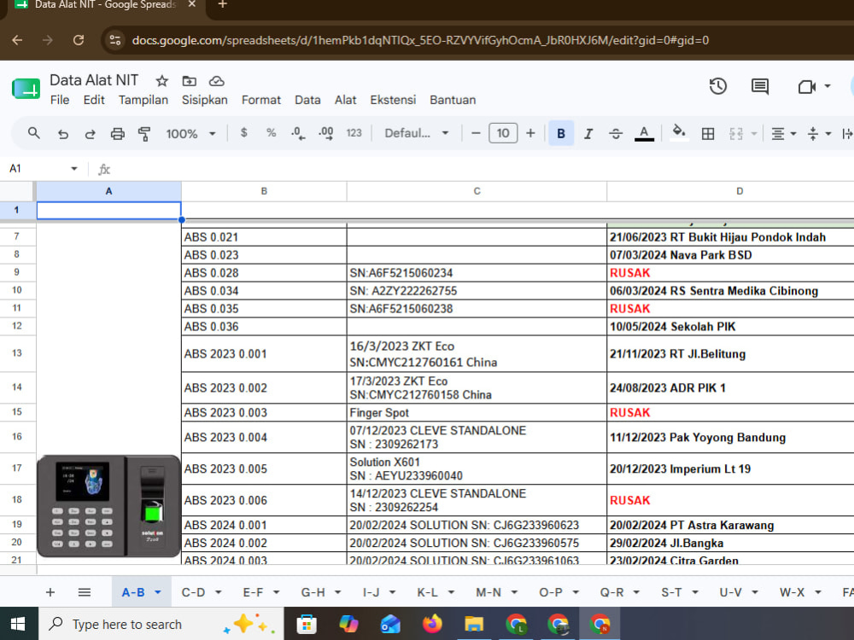Open the Format menu
Viewport: 854px width, 640px height.
pos(261,100)
